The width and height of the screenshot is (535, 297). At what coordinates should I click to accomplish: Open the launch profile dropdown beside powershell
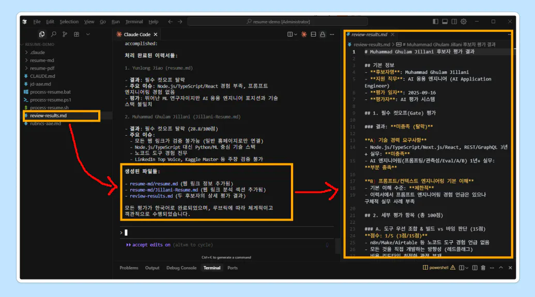(466, 268)
